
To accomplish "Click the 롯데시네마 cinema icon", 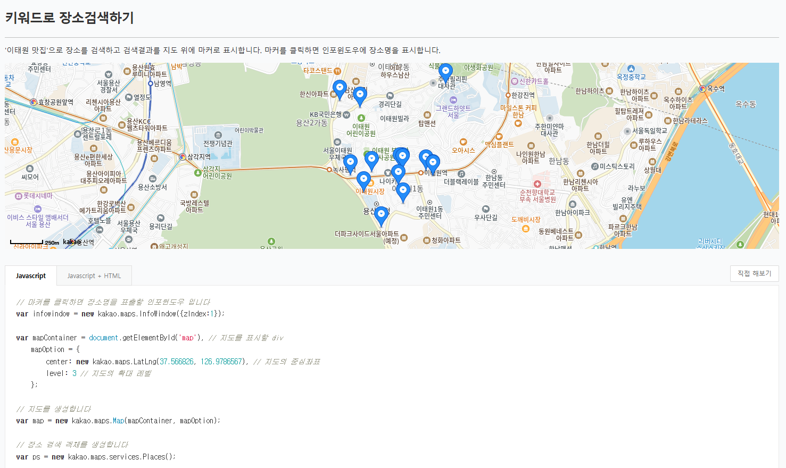I will coord(19,196).
